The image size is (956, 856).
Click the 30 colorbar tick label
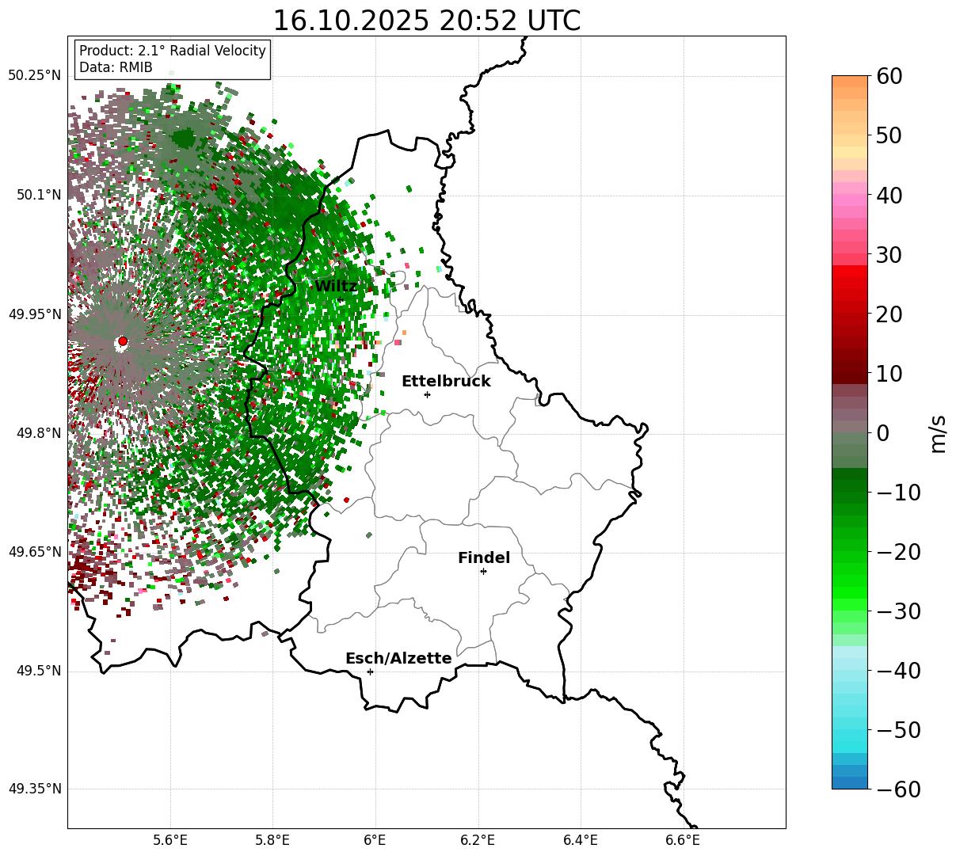[889, 255]
